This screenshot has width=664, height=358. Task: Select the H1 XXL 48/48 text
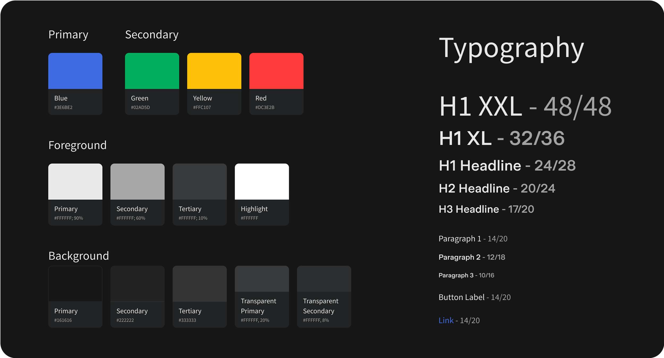(525, 107)
